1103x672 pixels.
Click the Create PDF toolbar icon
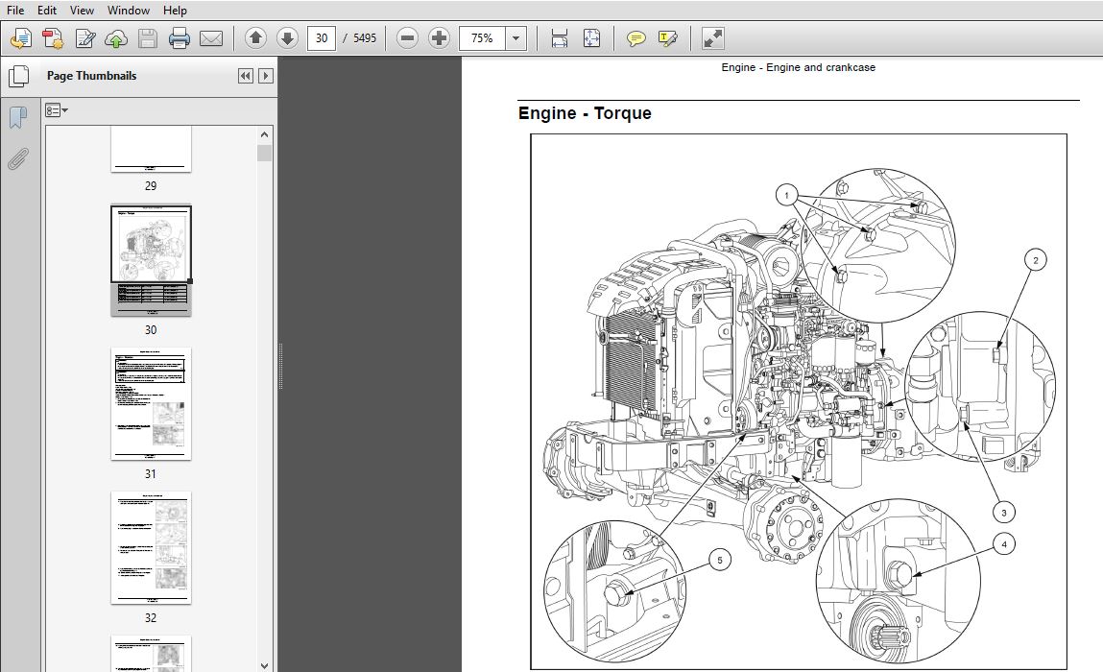pyautogui.click(x=53, y=38)
